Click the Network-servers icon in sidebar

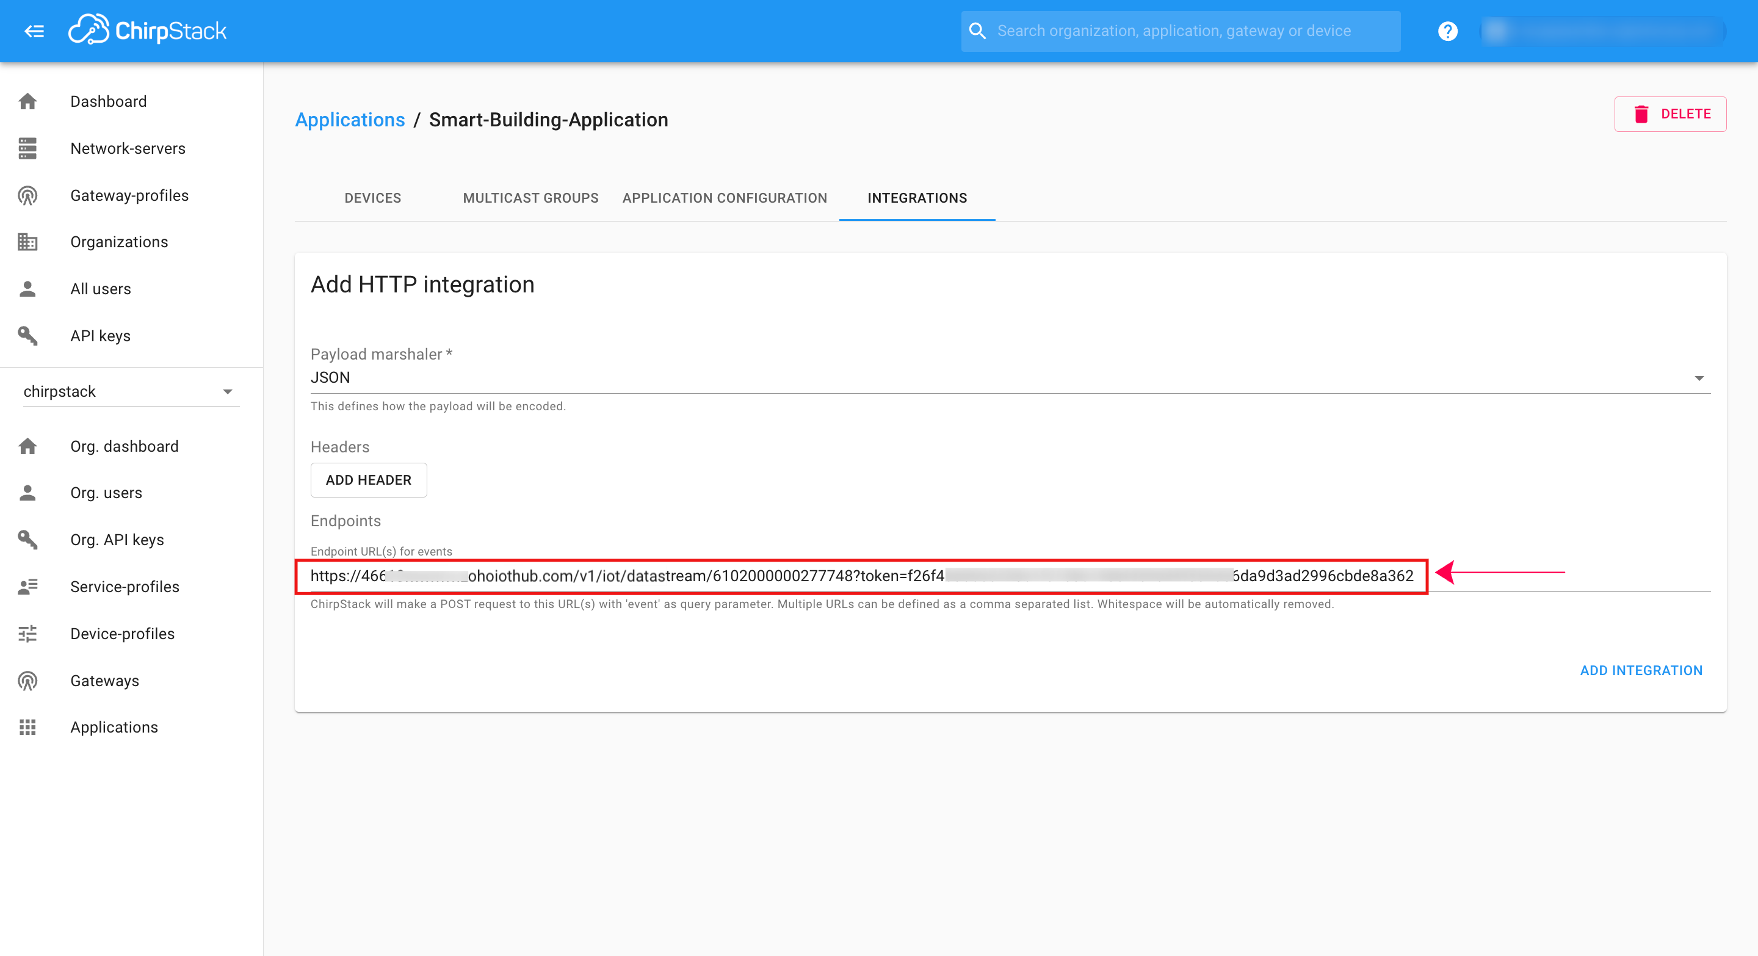(27, 148)
